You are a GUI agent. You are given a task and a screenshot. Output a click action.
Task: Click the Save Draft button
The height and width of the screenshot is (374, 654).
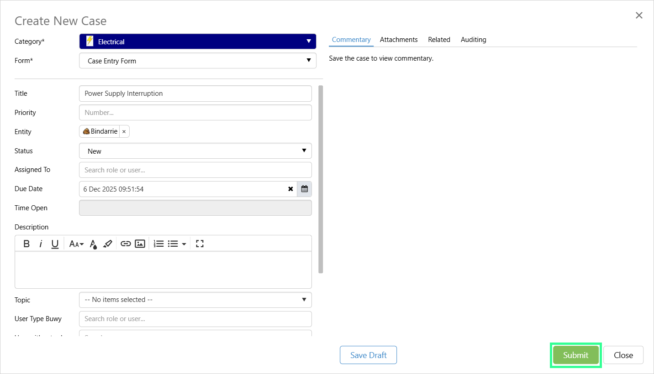(x=368, y=355)
